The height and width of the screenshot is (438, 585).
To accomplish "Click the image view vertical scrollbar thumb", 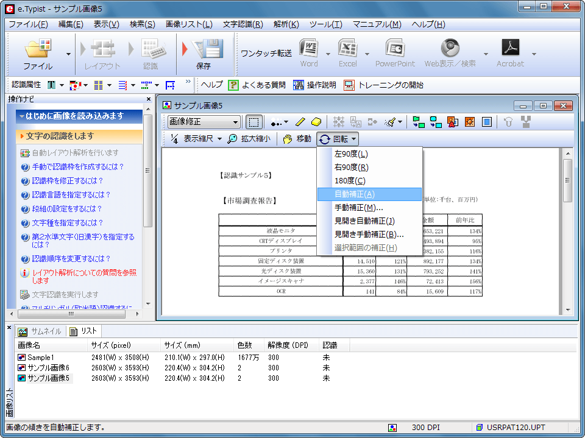I will [x=567, y=180].
